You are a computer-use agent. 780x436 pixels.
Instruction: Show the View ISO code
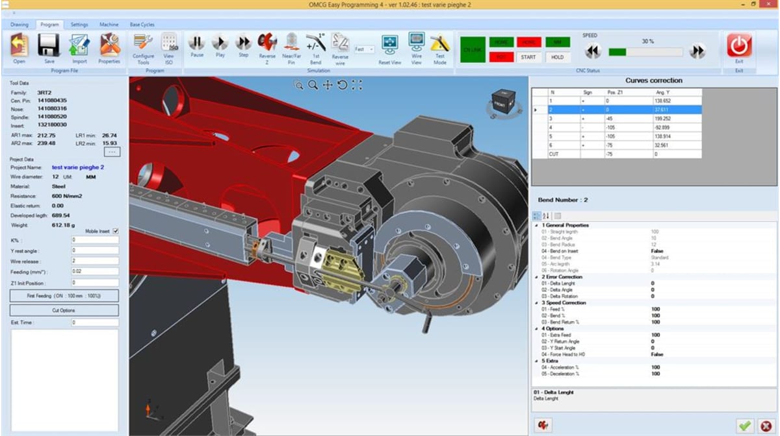(169, 42)
